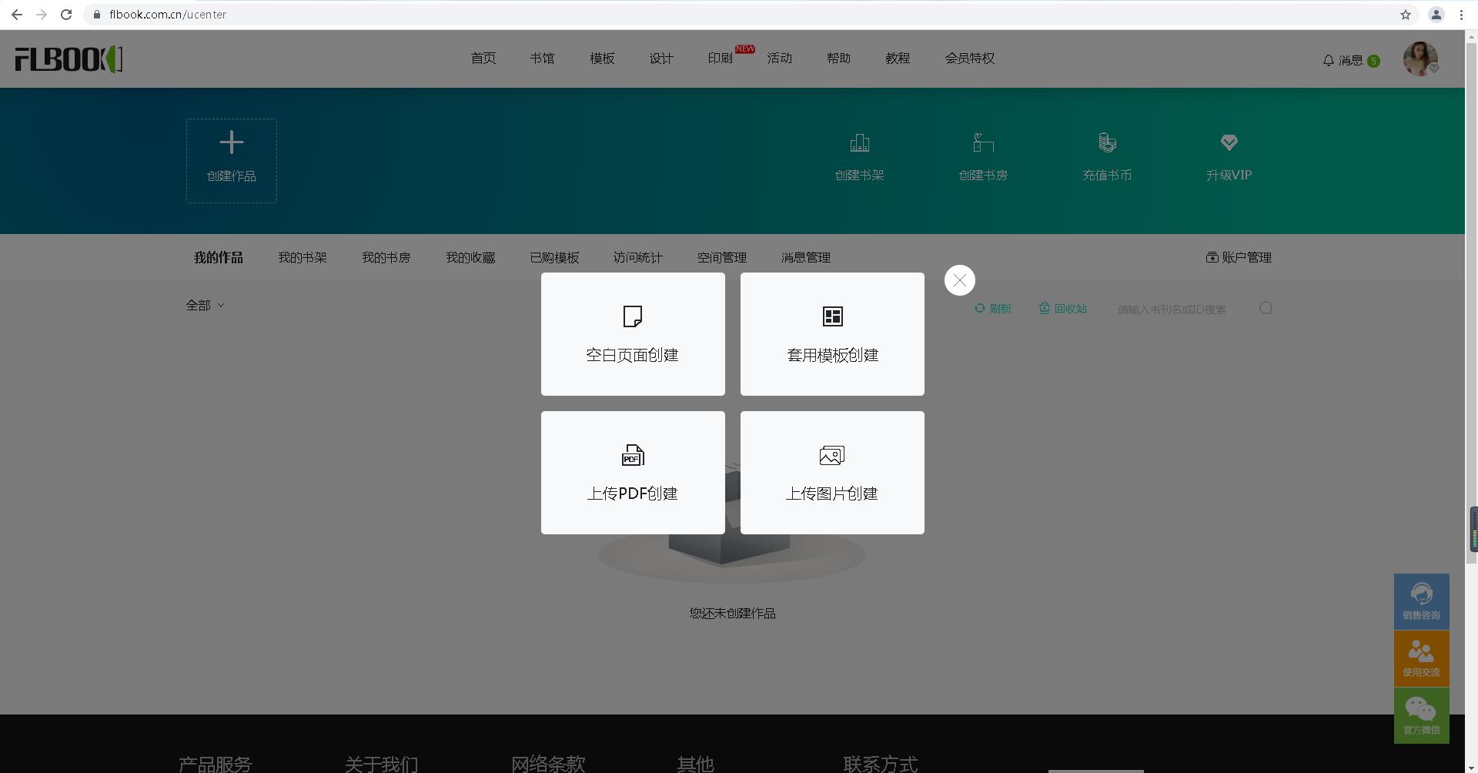Click the notification bell beside 消息

[x=1328, y=60]
